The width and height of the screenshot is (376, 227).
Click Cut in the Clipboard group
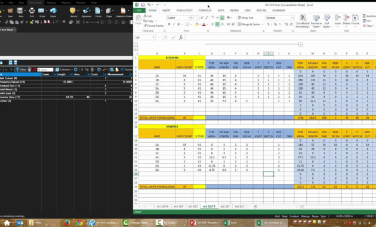pos(148,16)
